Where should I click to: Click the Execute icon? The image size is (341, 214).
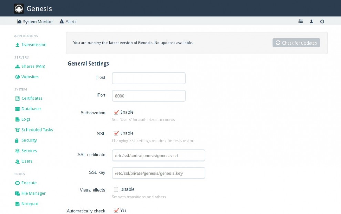pos(18,183)
